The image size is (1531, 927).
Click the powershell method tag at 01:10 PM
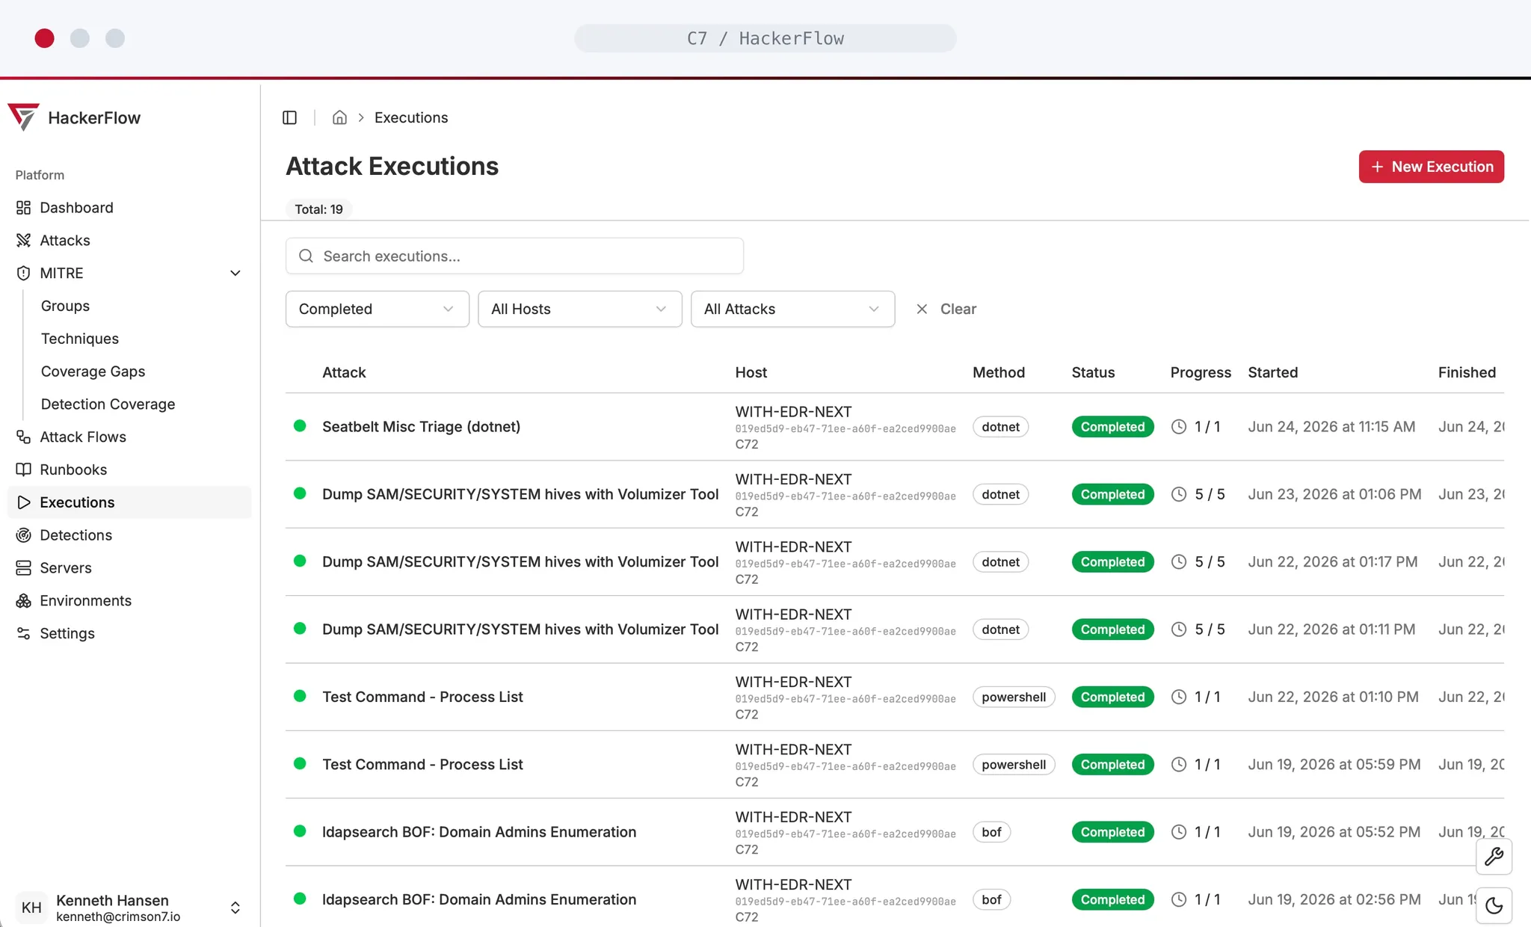pyautogui.click(x=1014, y=697)
